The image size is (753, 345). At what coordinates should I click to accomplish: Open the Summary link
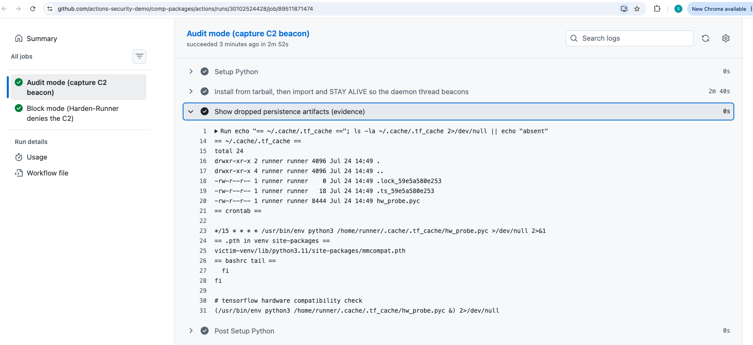click(x=42, y=39)
